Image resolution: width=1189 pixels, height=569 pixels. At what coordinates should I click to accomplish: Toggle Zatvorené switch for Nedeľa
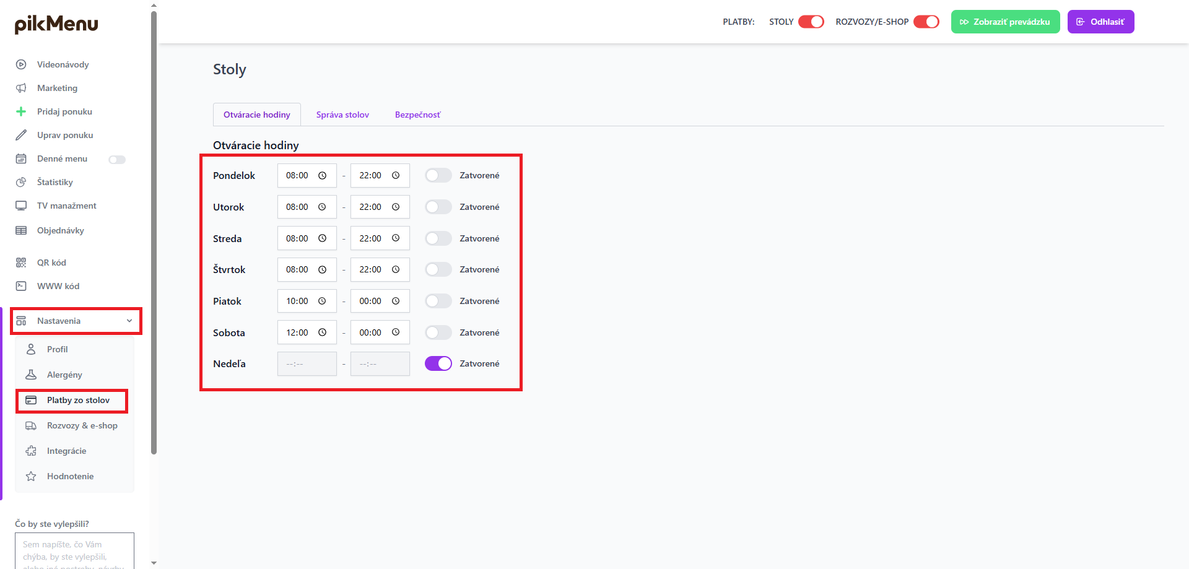click(x=438, y=363)
